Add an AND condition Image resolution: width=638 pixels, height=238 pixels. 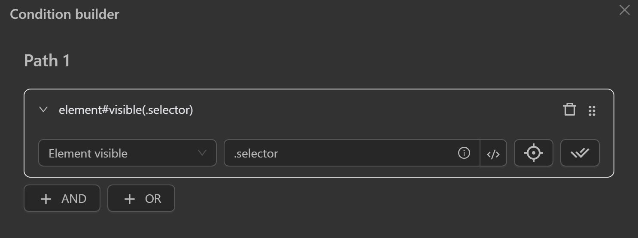(62, 198)
